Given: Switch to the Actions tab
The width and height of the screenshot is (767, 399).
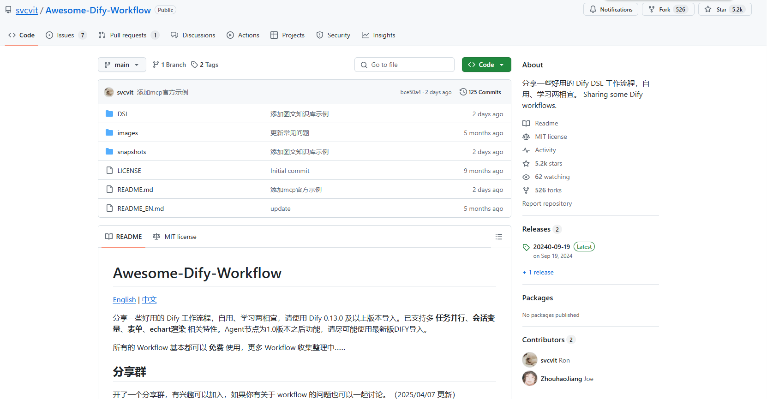Looking at the screenshot, I should tap(243, 35).
